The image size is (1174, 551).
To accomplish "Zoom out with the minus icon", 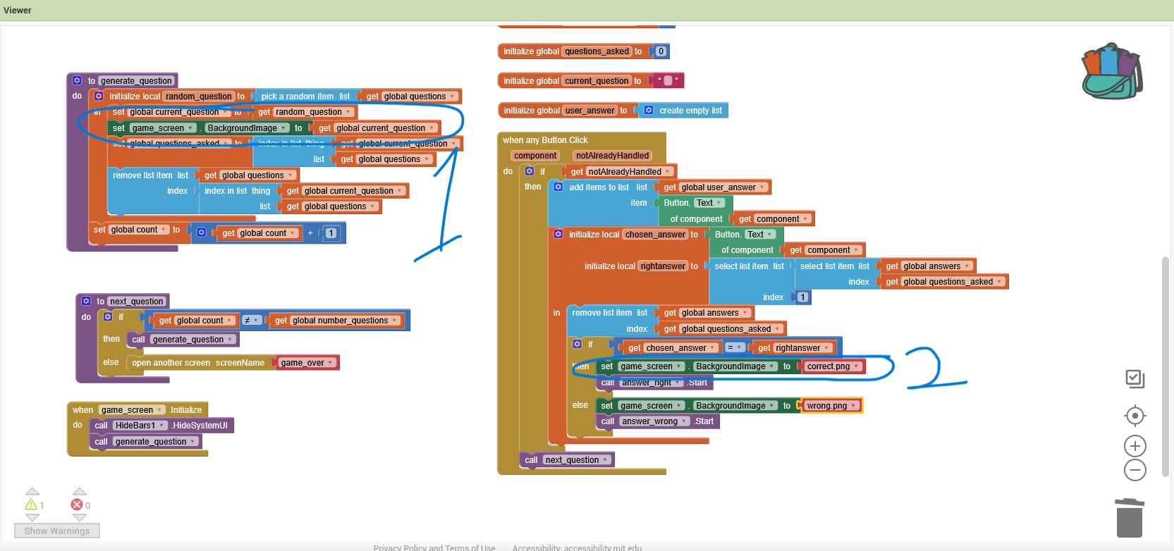I will tap(1135, 470).
